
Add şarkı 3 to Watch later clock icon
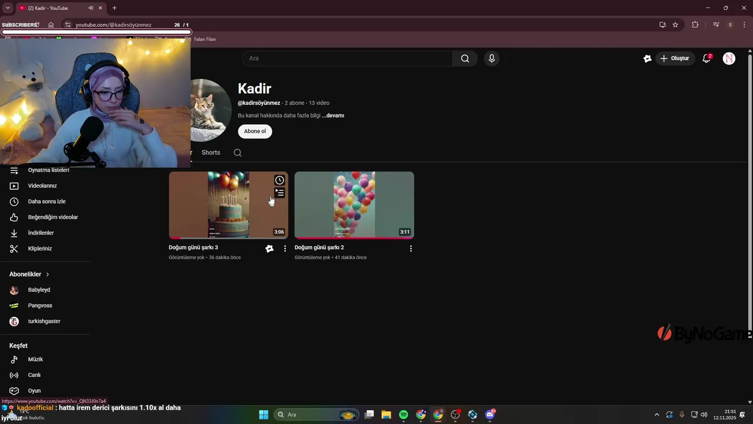(x=279, y=180)
